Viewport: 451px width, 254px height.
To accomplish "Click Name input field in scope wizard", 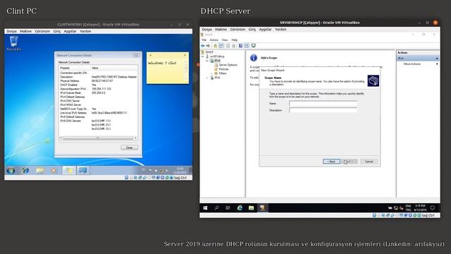I will (x=323, y=104).
